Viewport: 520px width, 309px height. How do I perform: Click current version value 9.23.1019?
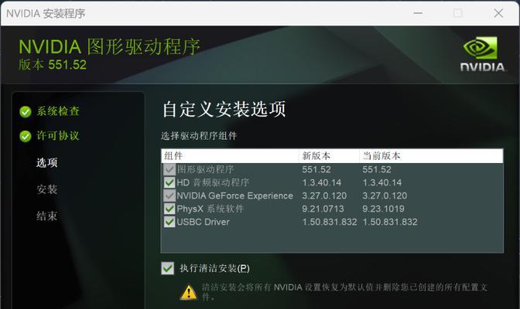pos(383,209)
